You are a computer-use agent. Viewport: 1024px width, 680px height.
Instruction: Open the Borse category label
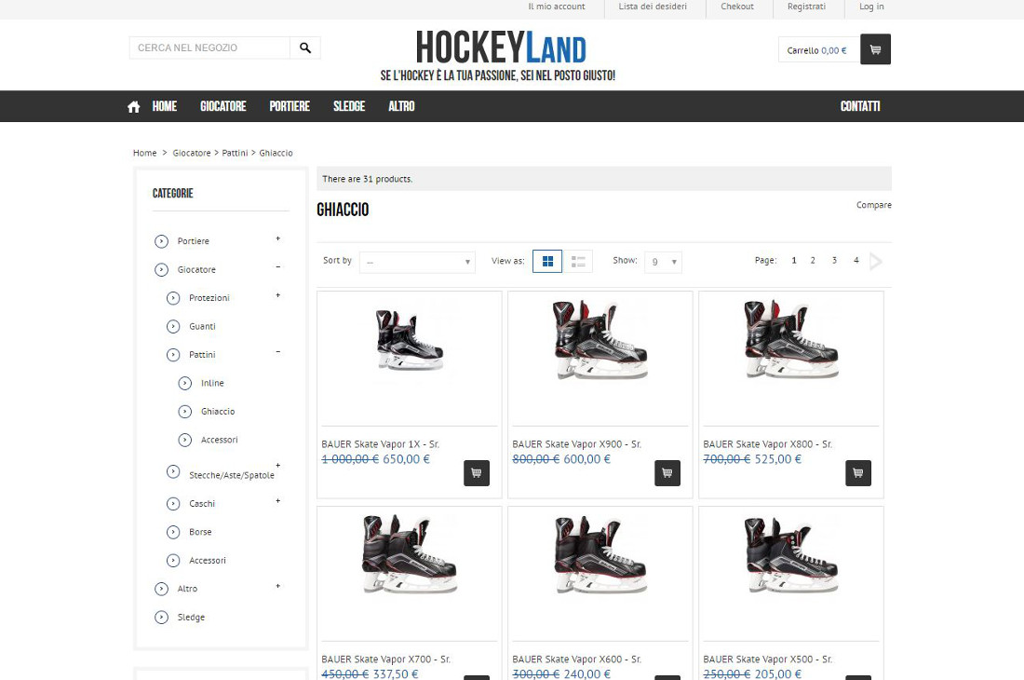pyautogui.click(x=200, y=533)
